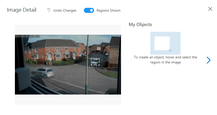Click the My Objects heading

[140, 25]
